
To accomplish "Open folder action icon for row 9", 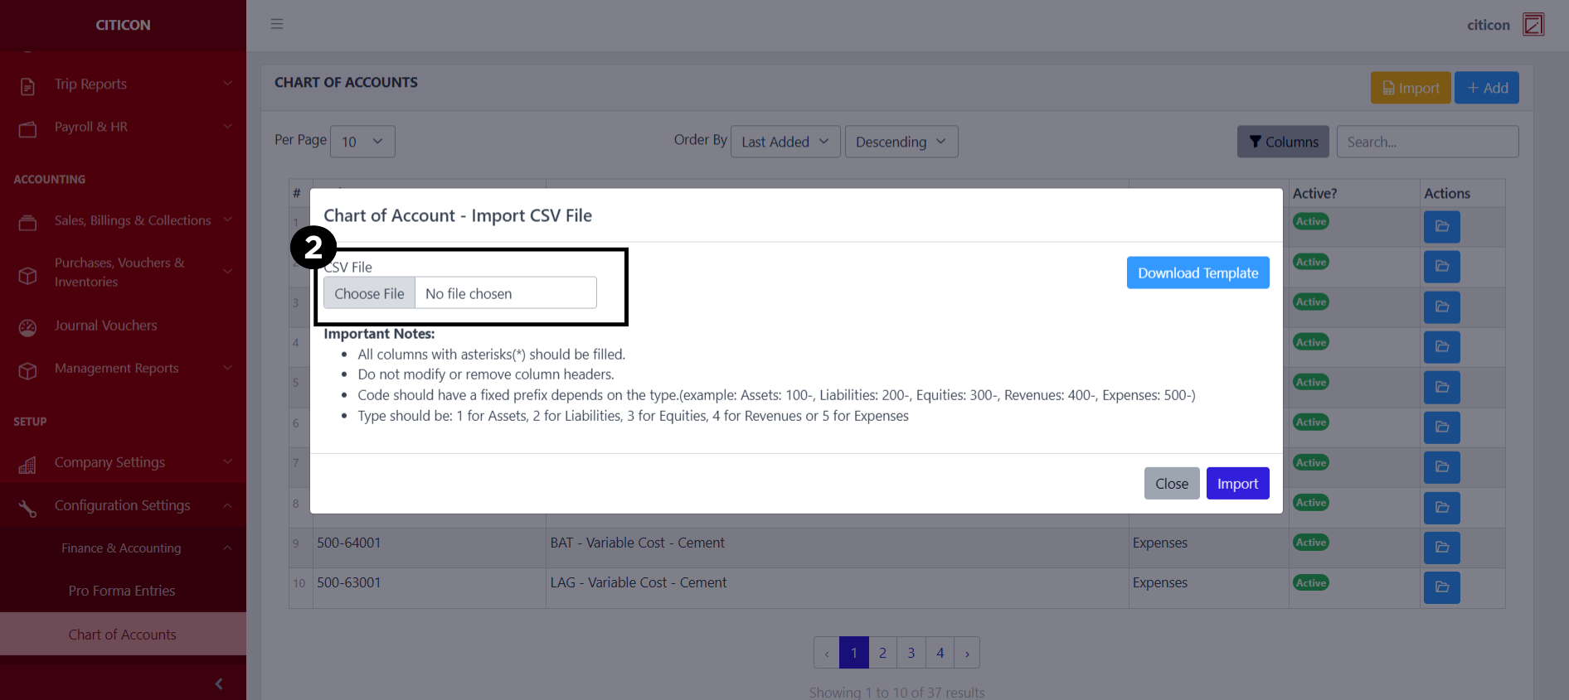I will tap(1441, 548).
